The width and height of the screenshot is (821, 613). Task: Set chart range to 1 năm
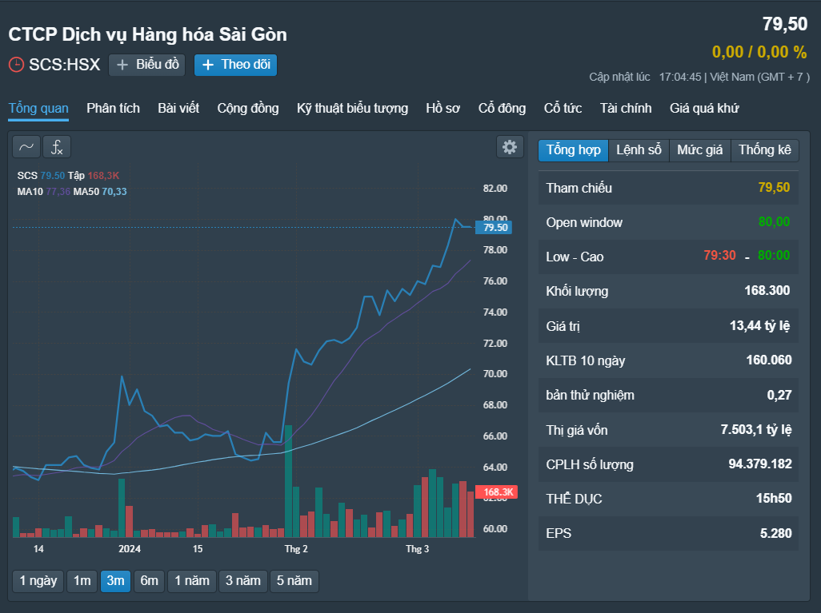[191, 581]
